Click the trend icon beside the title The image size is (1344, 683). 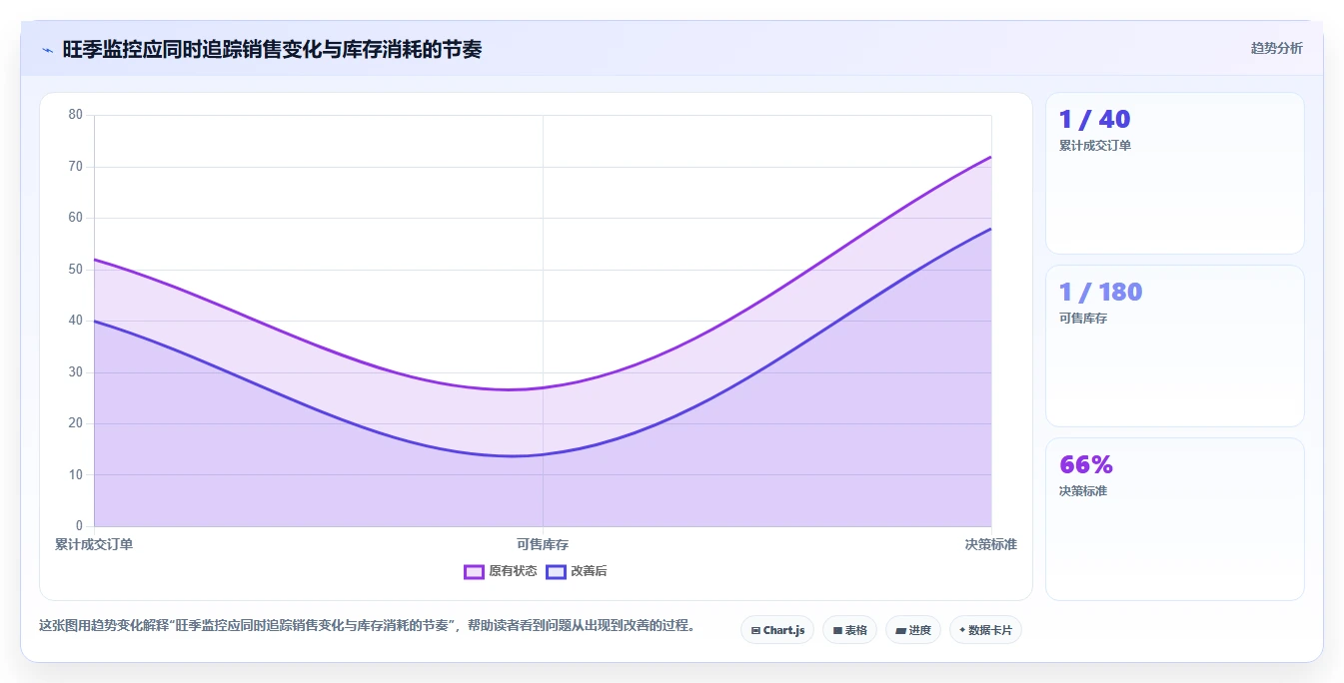point(47,50)
